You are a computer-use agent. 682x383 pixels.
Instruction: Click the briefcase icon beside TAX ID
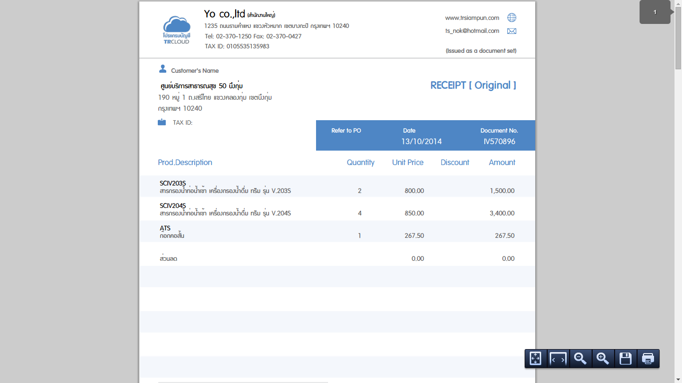[162, 122]
